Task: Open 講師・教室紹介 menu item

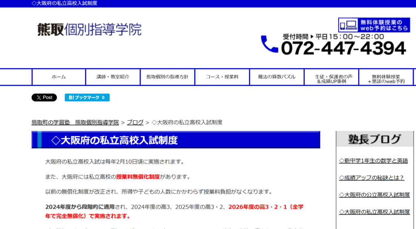Action: click(x=113, y=77)
